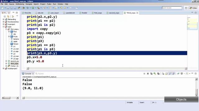The height and width of the screenshot is (111, 199).
Task: Expand the functionandreo project node
Action: pos(3,22)
